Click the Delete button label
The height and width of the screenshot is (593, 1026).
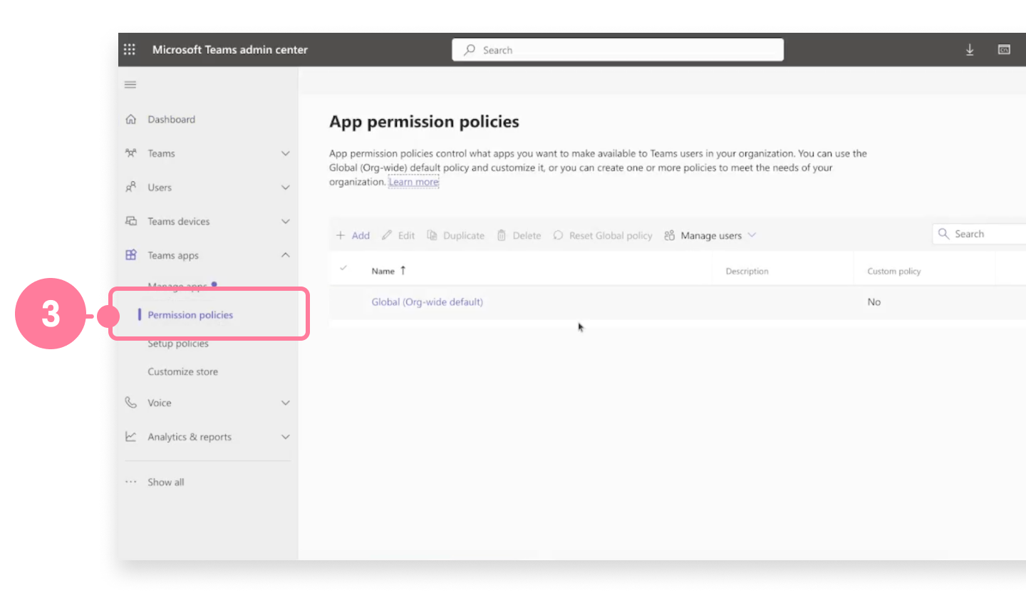pyautogui.click(x=527, y=235)
